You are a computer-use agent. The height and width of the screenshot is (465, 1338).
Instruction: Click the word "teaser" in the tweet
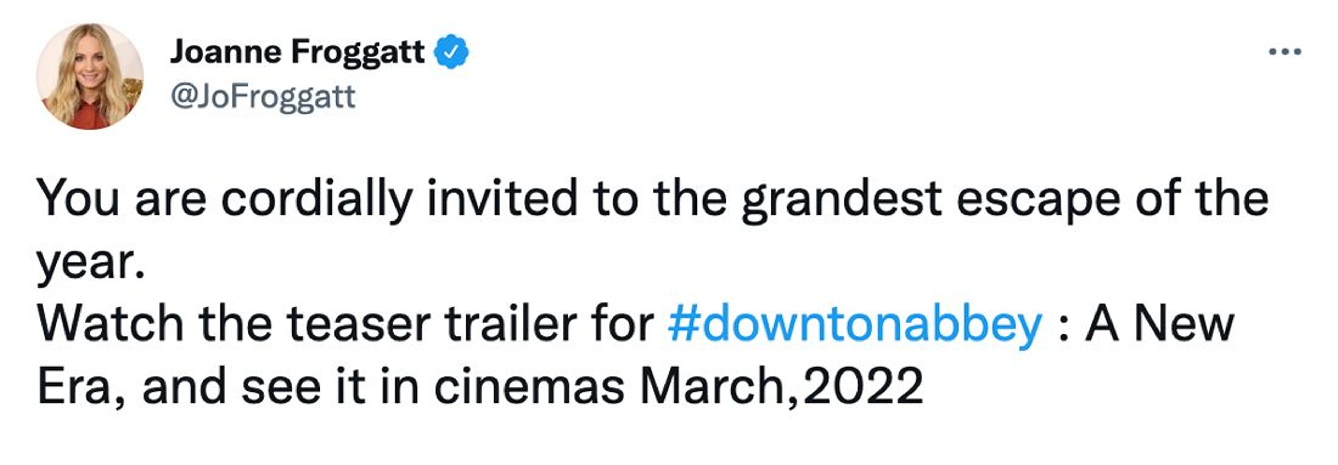click(x=359, y=324)
